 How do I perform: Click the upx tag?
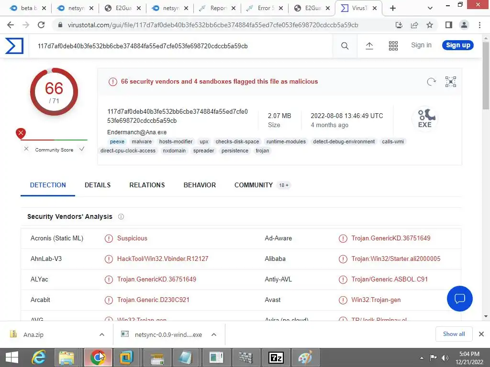(x=204, y=141)
